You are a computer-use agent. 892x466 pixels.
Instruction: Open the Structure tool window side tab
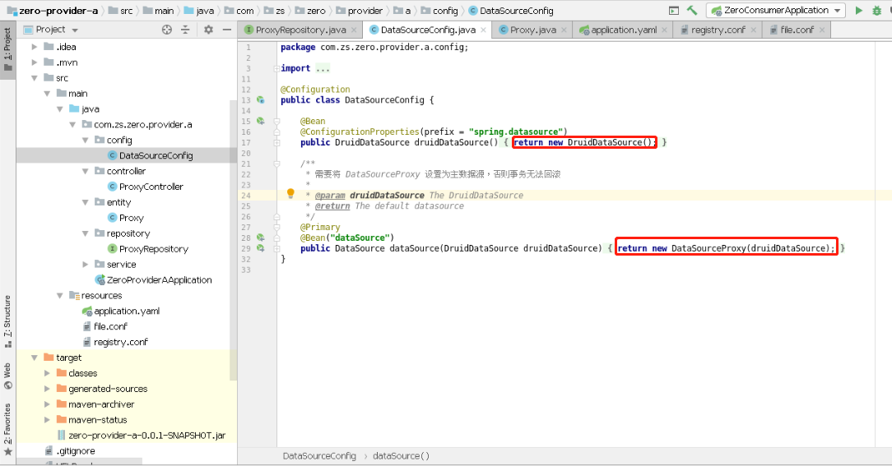7,321
